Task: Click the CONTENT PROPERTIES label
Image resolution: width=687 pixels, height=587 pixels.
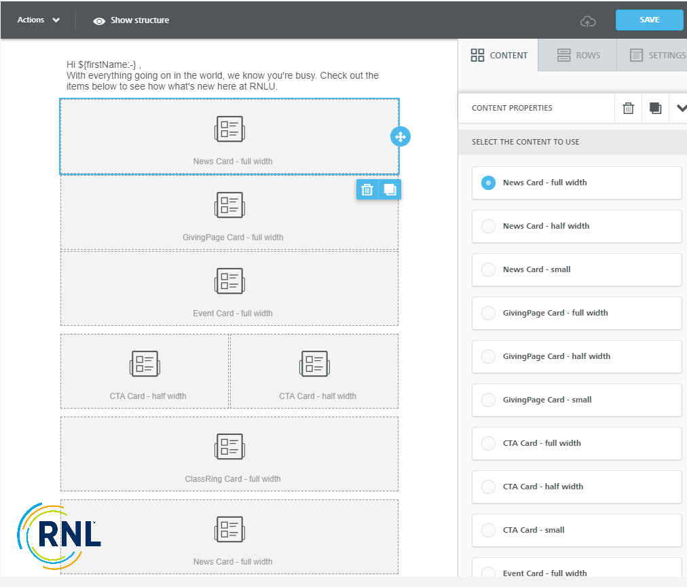Action: pyautogui.click(x=512, y=108)
